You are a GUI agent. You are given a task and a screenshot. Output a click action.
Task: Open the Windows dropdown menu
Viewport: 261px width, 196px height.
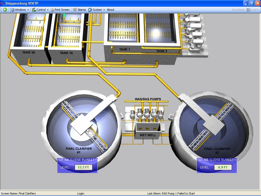[20, 10]
